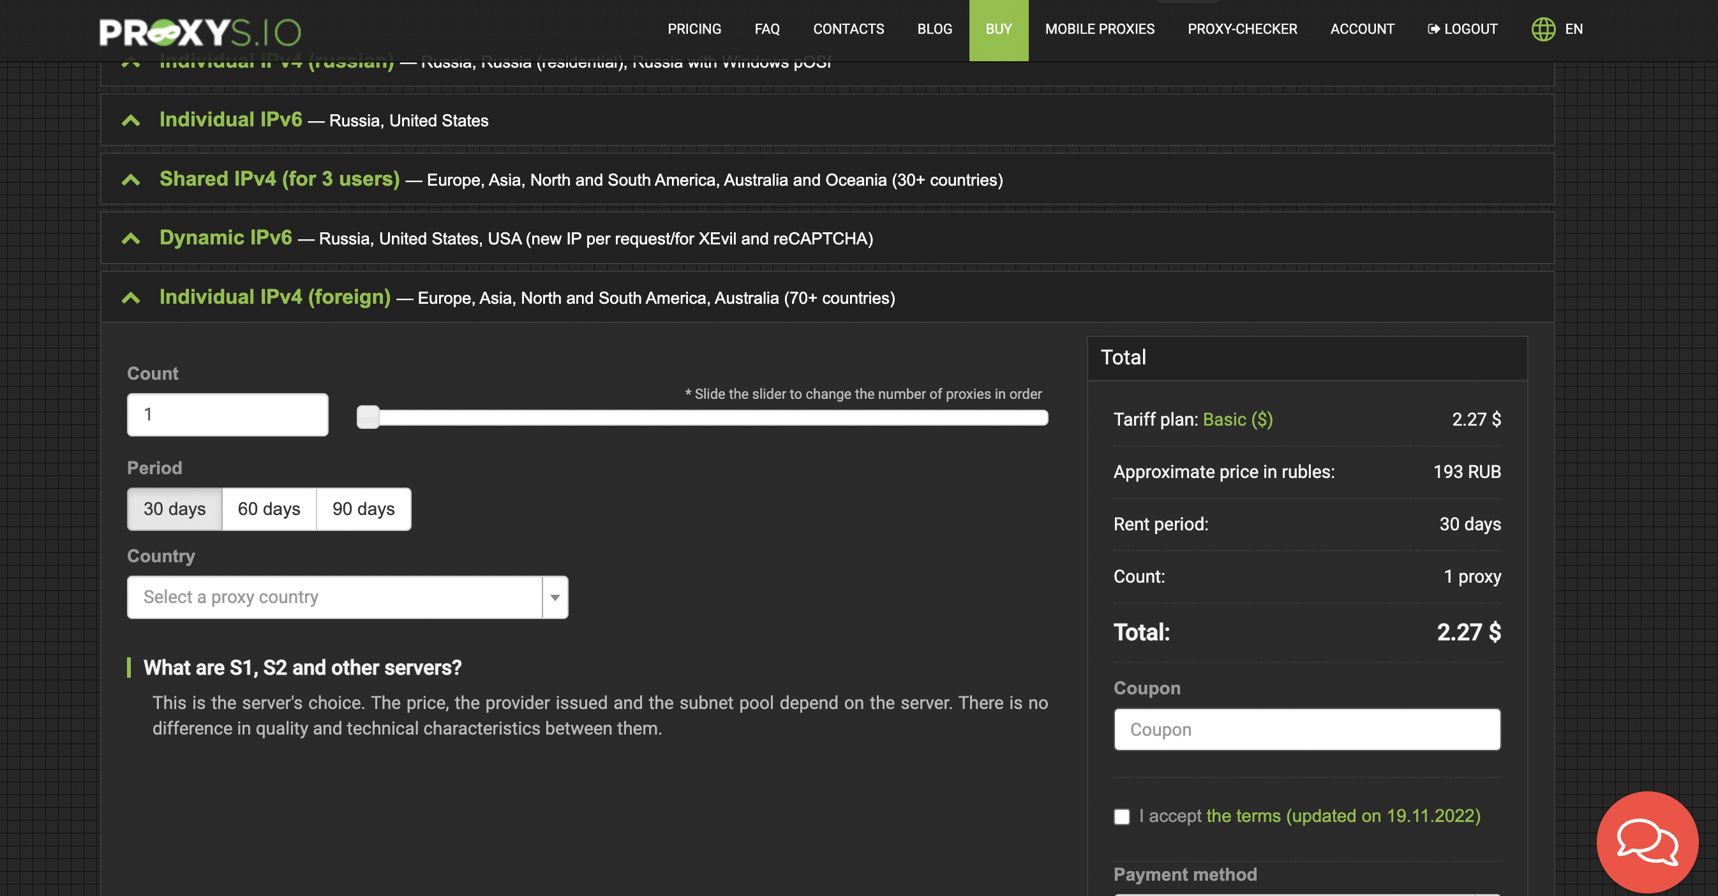Open the FAQ page
The height and width of the screenshot is (896, 1718).
pyautogui.click(x=767, y=29)
